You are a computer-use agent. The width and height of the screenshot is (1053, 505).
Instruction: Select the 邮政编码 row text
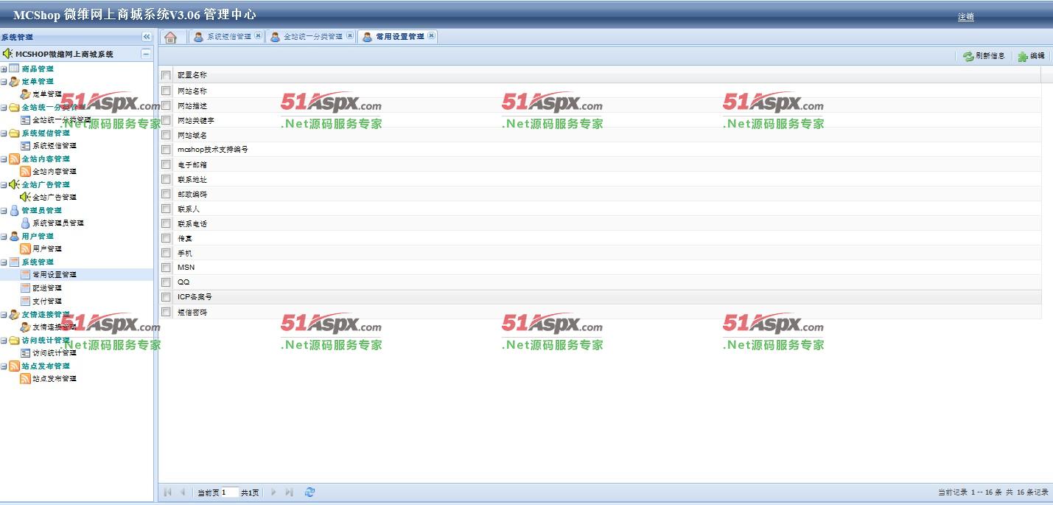pyautogui.click(x=192, y=194)
